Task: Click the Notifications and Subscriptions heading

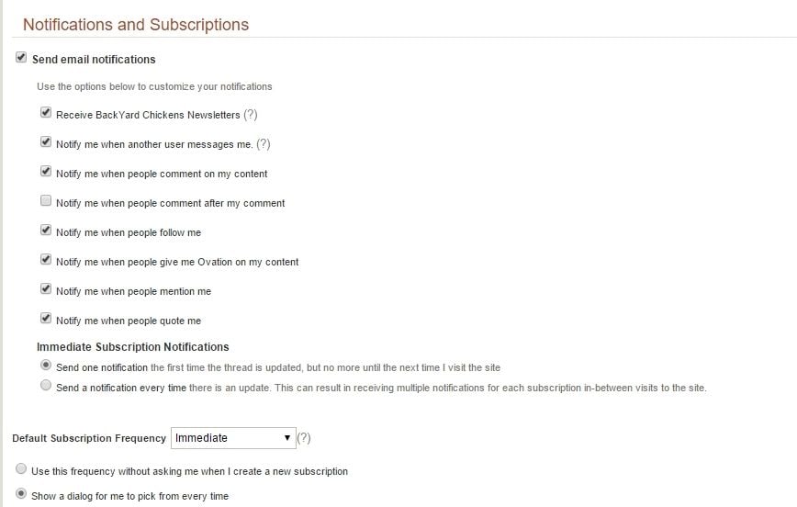Action: (x=135, y=25)
